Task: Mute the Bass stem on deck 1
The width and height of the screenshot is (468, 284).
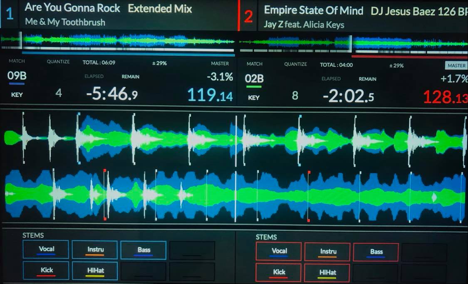Action: pyautogui.click(x=143, y=250)
